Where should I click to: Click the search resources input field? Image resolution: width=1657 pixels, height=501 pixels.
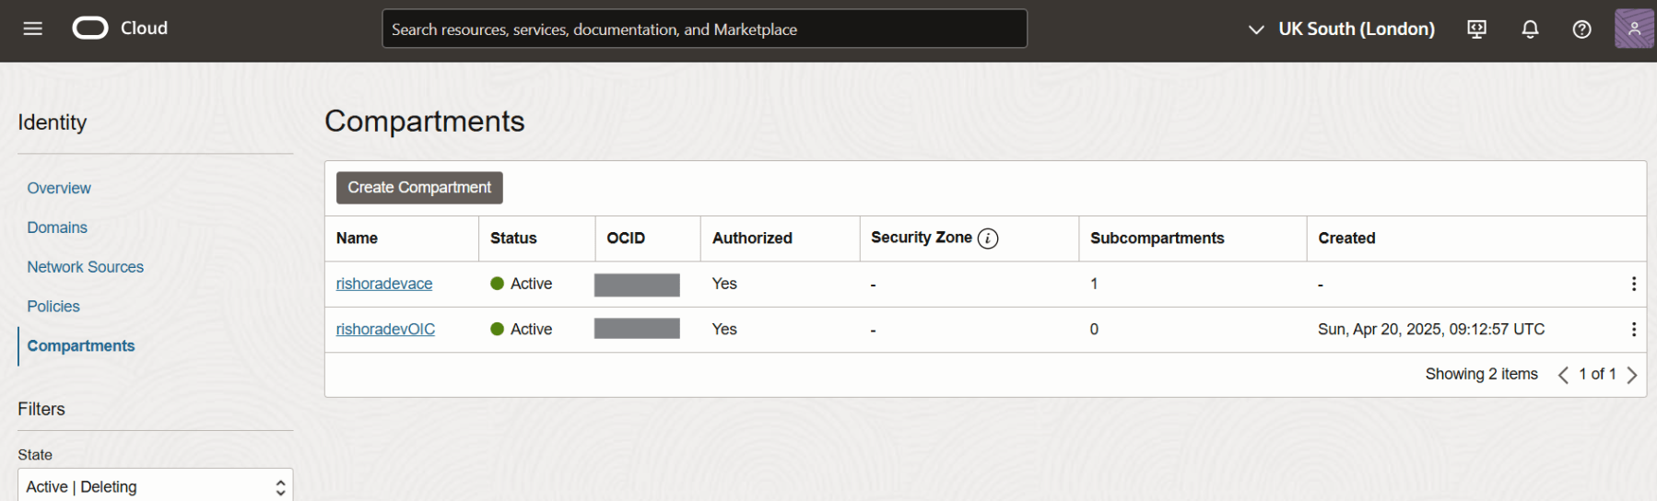pos(704,29)
